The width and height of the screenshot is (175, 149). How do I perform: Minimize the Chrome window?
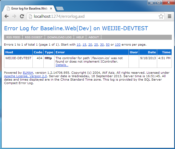pos(151,2)
